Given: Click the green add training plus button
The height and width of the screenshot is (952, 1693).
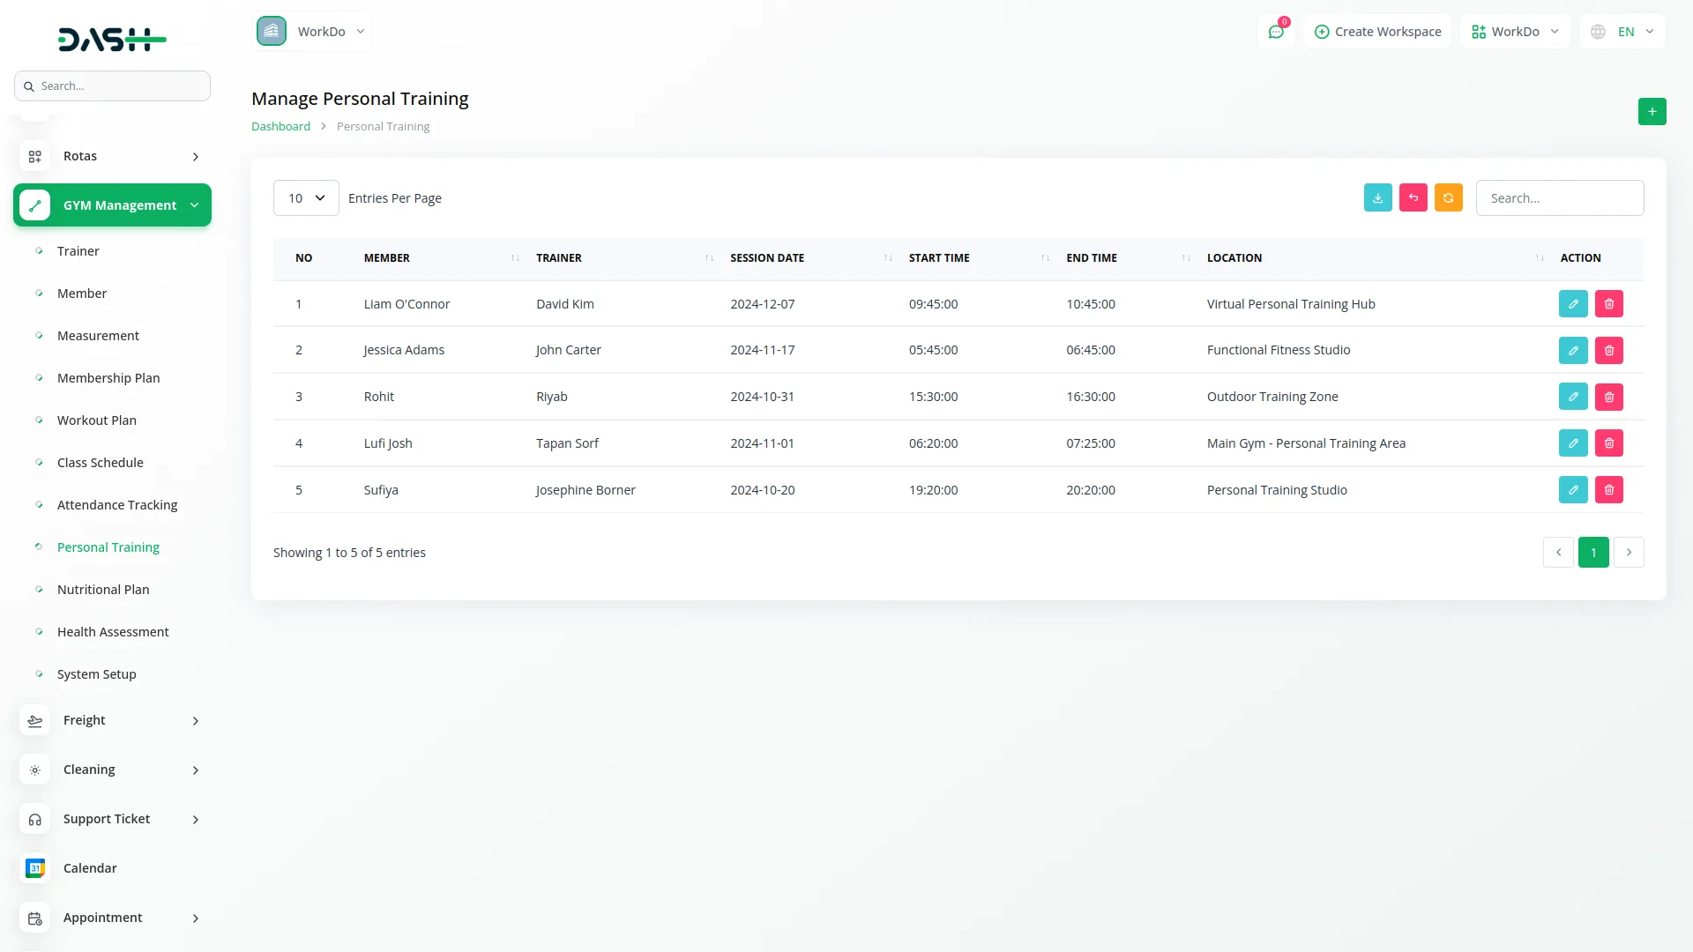Looking at the screenshot, I should pyautogui.click(x=1652, y=111).
